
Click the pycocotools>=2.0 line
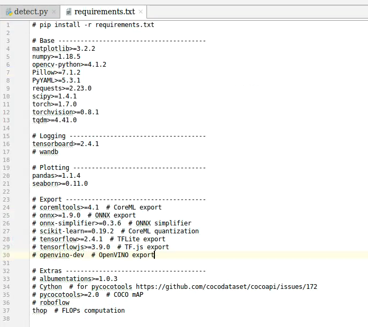[88, 295]
